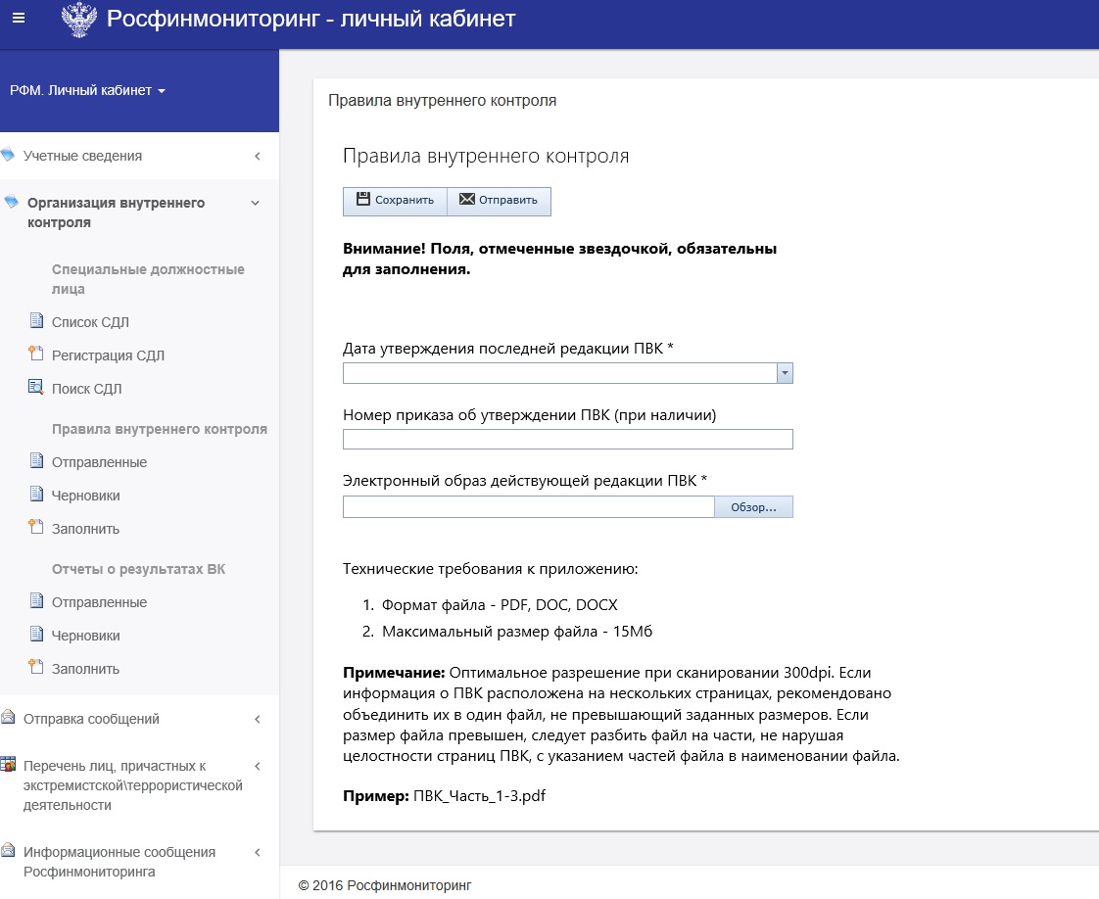Image resolution: width=1099 pixels, height=899 pixels.
Task: Click Отправленные icon under Правила внутреннего контроля
Action: point(36,461)
